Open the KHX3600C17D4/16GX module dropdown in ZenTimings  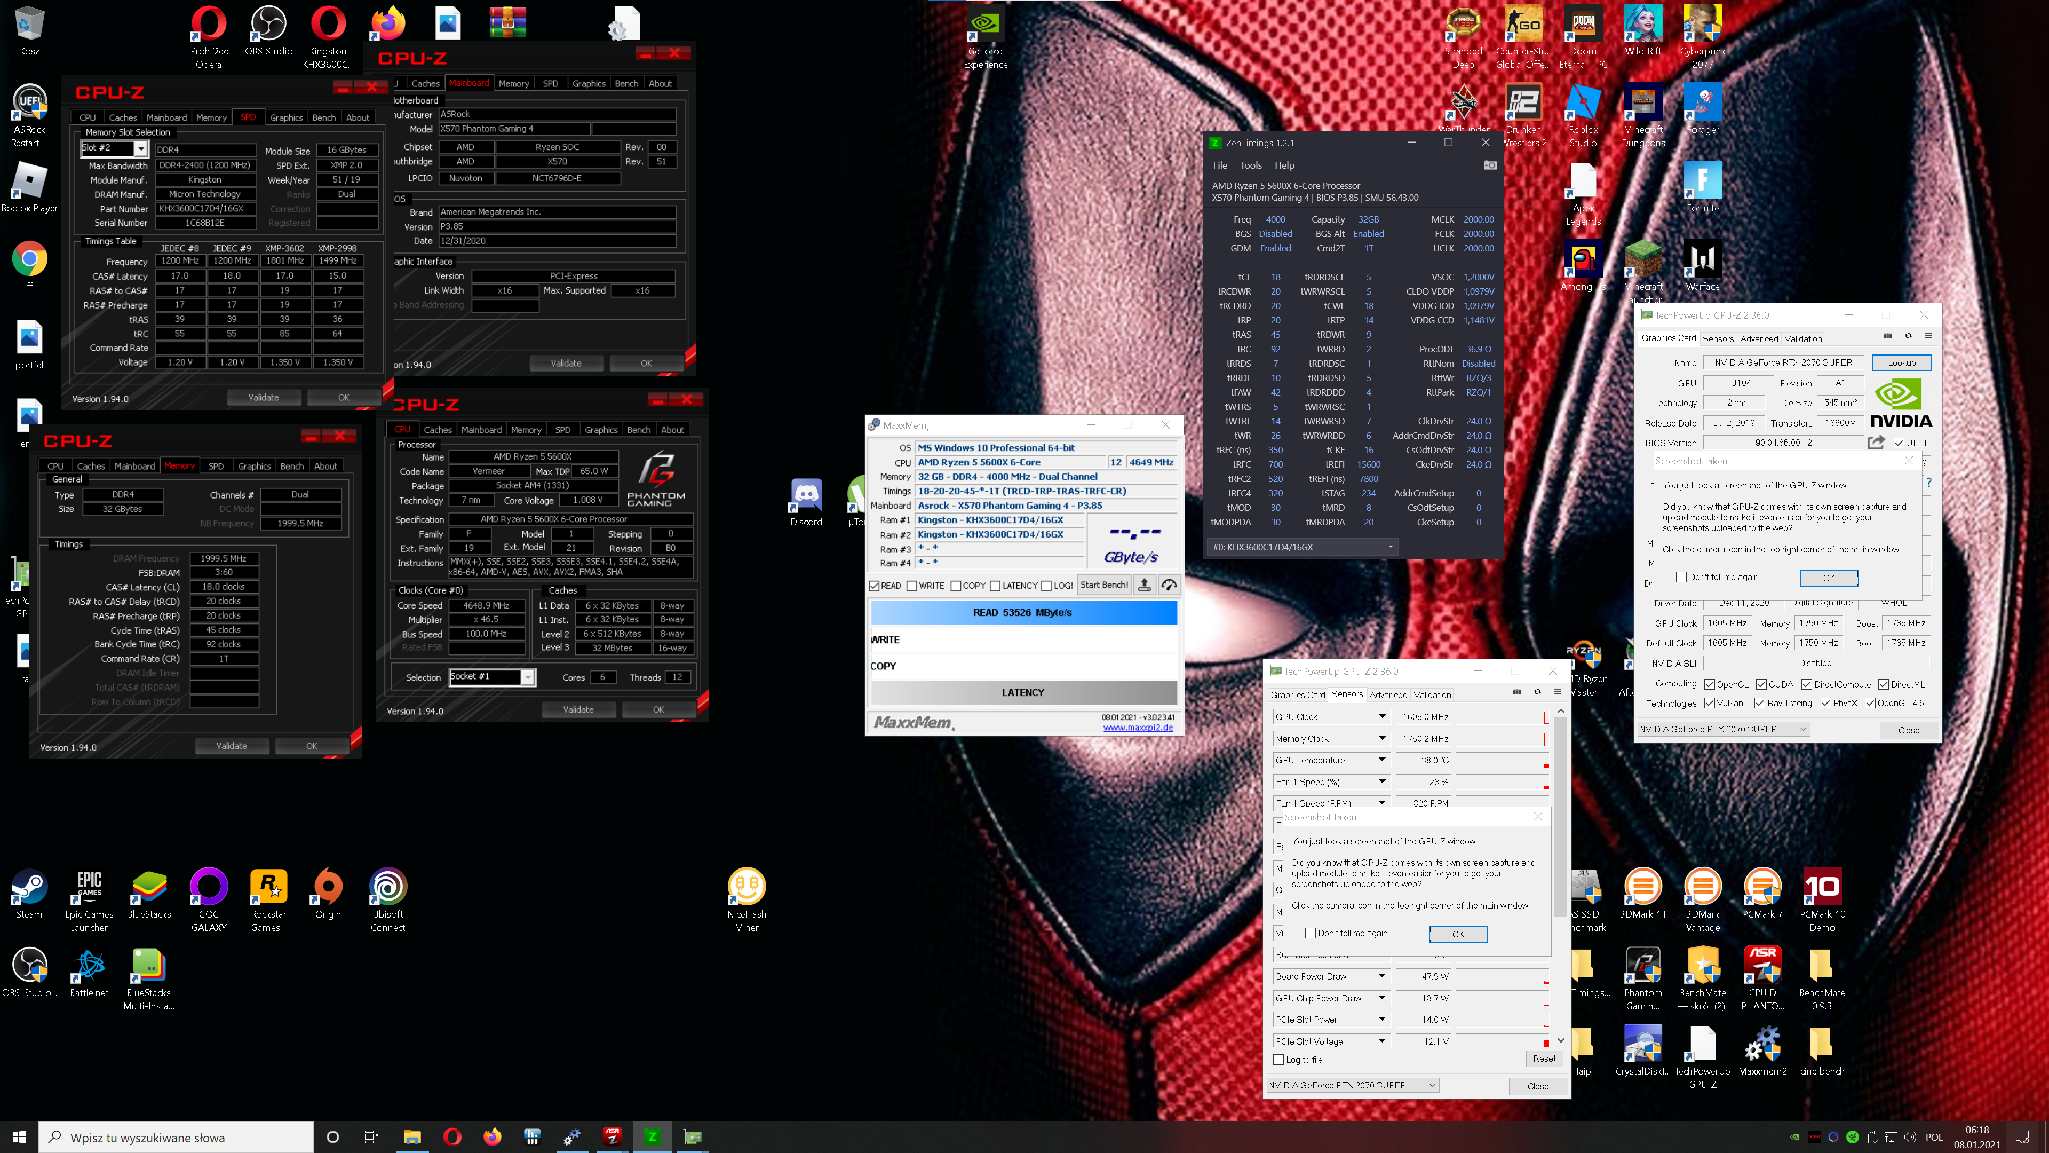tap(1302, 547)
